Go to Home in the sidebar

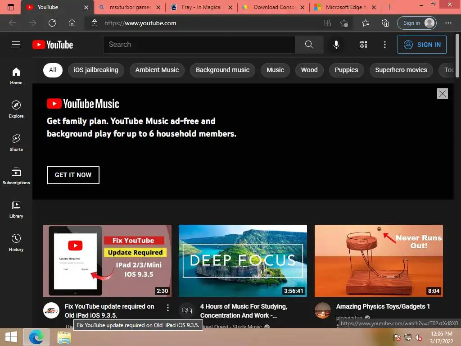pyautogui.click(x=16, y=76)
